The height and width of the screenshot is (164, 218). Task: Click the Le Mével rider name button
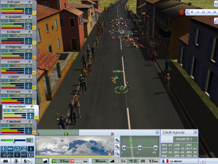click(x=180, y=161)
